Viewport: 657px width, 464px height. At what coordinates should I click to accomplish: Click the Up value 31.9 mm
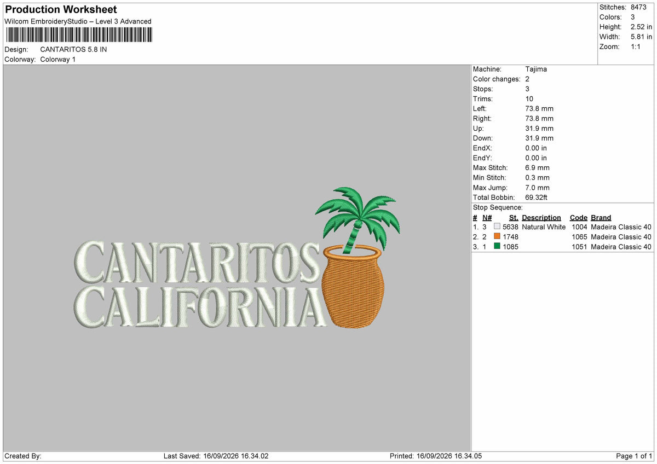point(539,129)
